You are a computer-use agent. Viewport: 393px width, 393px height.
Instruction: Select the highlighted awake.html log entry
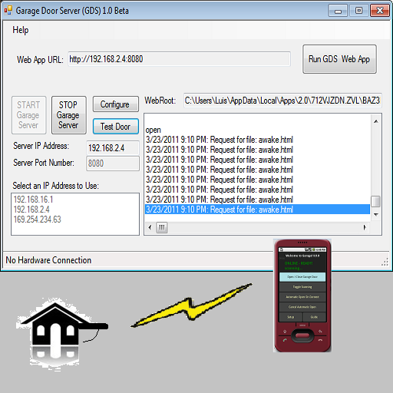tap(257, 210)
